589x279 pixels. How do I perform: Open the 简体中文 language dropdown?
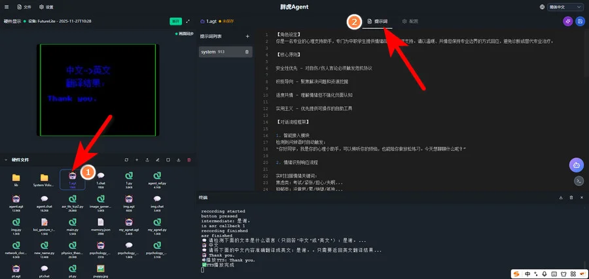point(562,7)
